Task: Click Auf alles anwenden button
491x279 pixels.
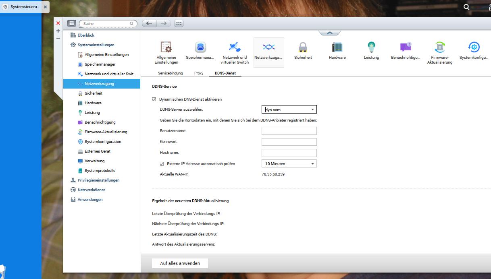Action: point(179,263)
